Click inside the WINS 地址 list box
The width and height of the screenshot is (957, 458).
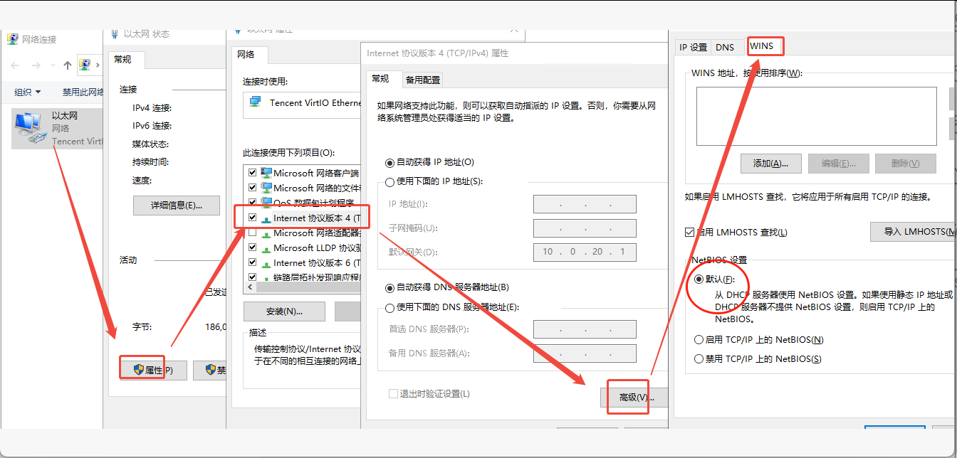point(816,116)
